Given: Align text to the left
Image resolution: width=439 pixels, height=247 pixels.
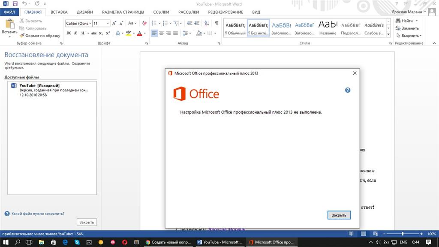Looking at the screenshot, I should pyautogui.click(x=154, y=33).
